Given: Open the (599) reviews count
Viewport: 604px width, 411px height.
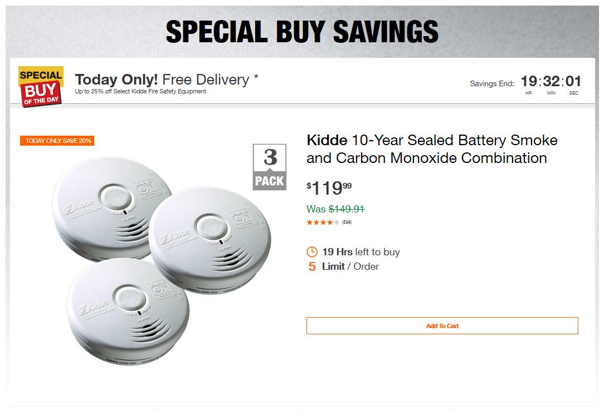Looking at the screenshot, I should [x=347, y=222].
